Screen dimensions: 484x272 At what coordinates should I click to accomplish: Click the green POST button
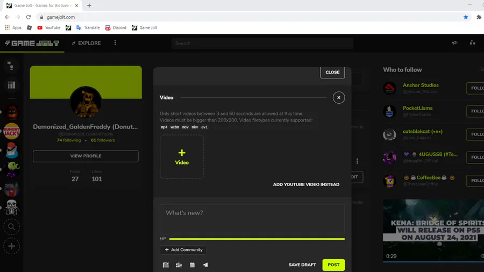[x=333, y=264]
